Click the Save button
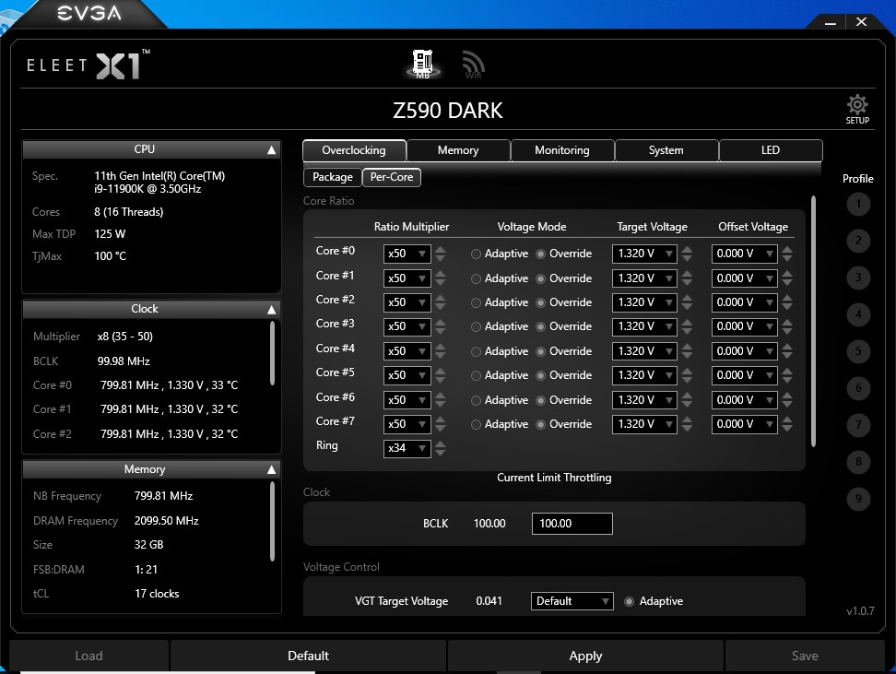This screenshot has height=674, width=896. (805, 656)
